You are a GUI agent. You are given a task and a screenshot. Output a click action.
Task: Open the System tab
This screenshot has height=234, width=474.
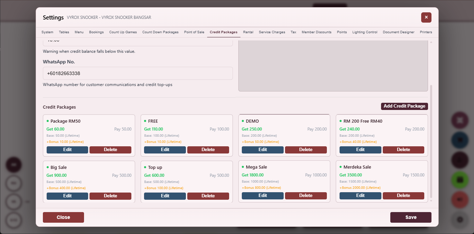coord(47,32)
